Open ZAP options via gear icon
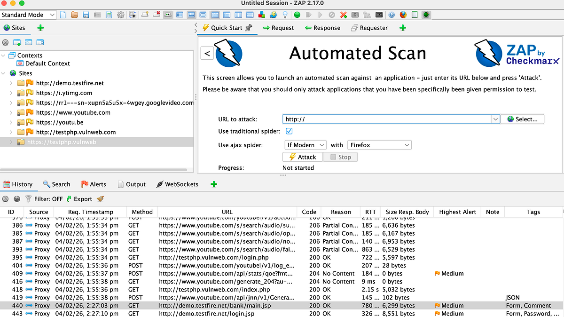Viewport: 564px width, 317px height. point(121,15)
